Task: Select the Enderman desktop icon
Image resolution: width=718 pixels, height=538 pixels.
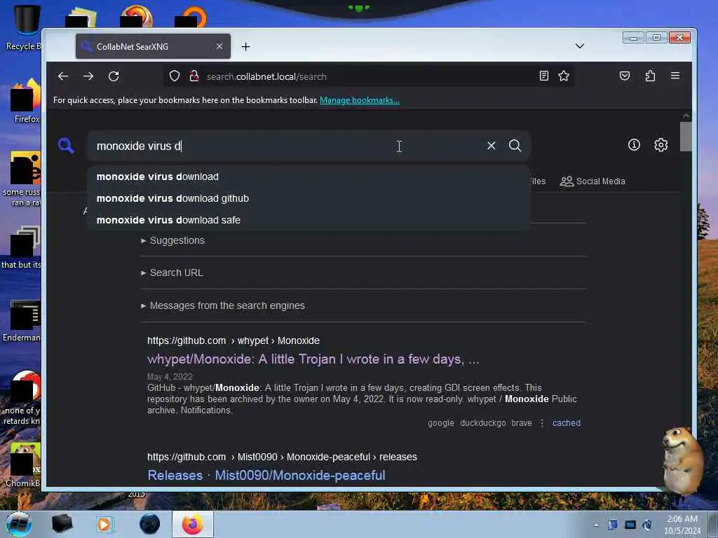Action: [x=23, y=321]
